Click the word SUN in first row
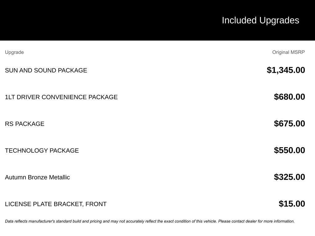 coord(11,70)
